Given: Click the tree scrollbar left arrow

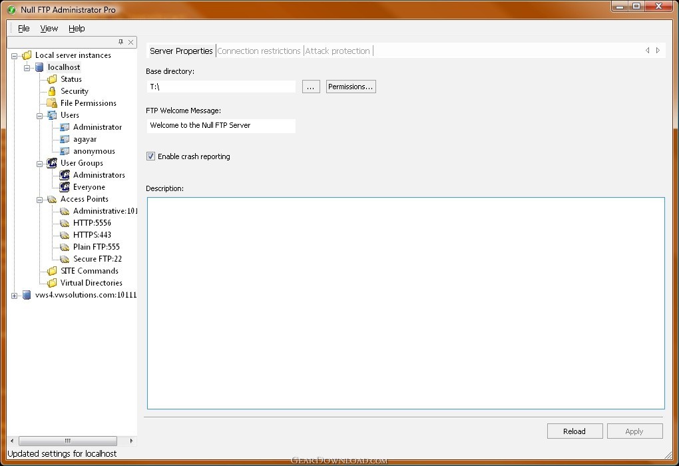Looking at the screenshot, I should (x=12, y=441).
